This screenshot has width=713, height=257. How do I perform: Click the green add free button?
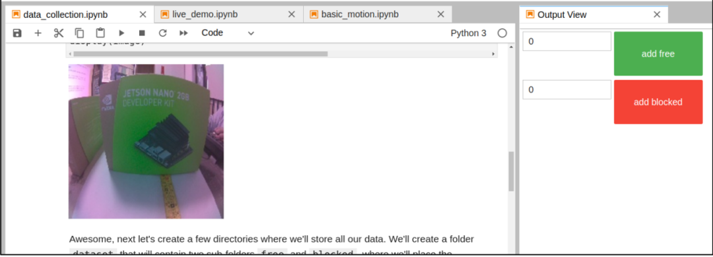click(658, 53)
